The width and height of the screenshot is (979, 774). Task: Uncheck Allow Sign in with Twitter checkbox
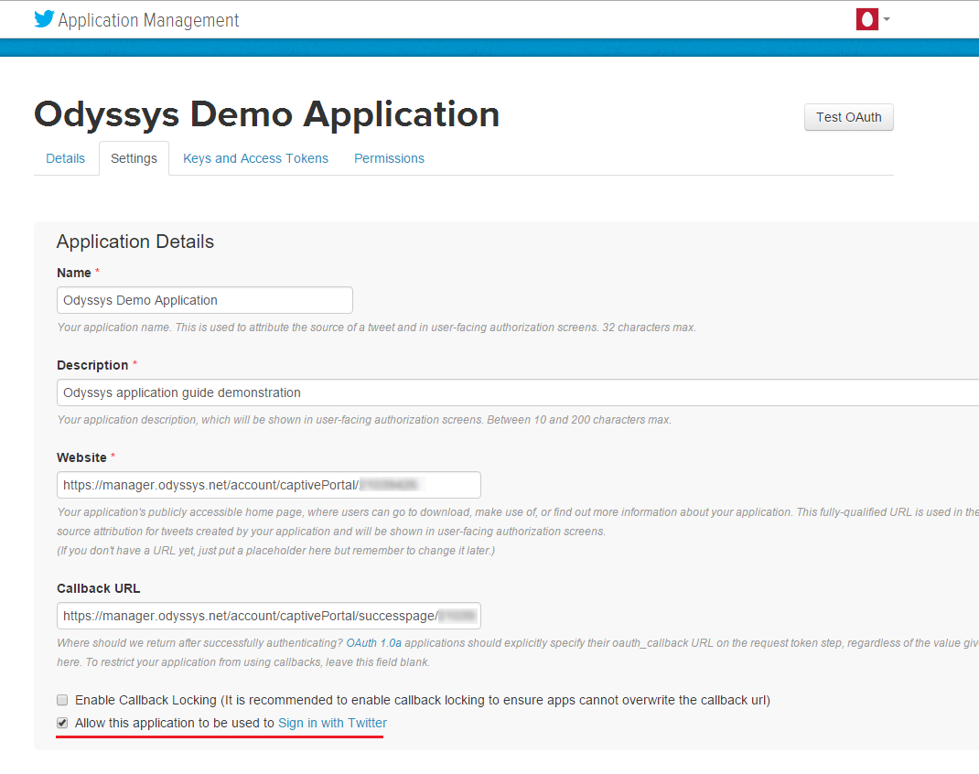coord(62,724)
